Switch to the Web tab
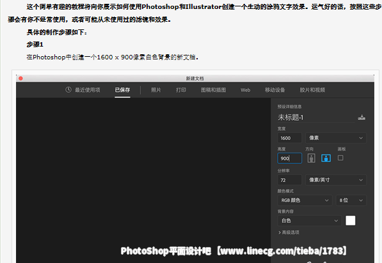382x263 pixels. pyautogui.click(x=245, y=90)
